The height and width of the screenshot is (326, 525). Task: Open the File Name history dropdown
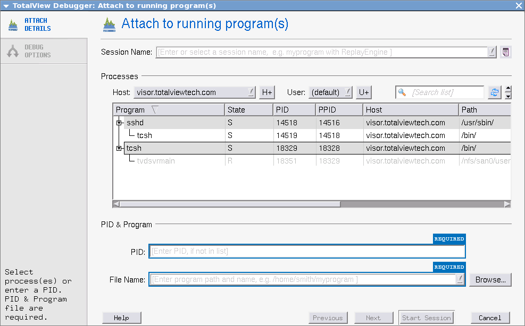(460, 279)
